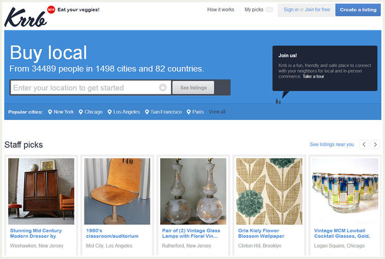Screen dimensions: 385x259
Task: Click the Join for free link
Action: tap(318, 10)
